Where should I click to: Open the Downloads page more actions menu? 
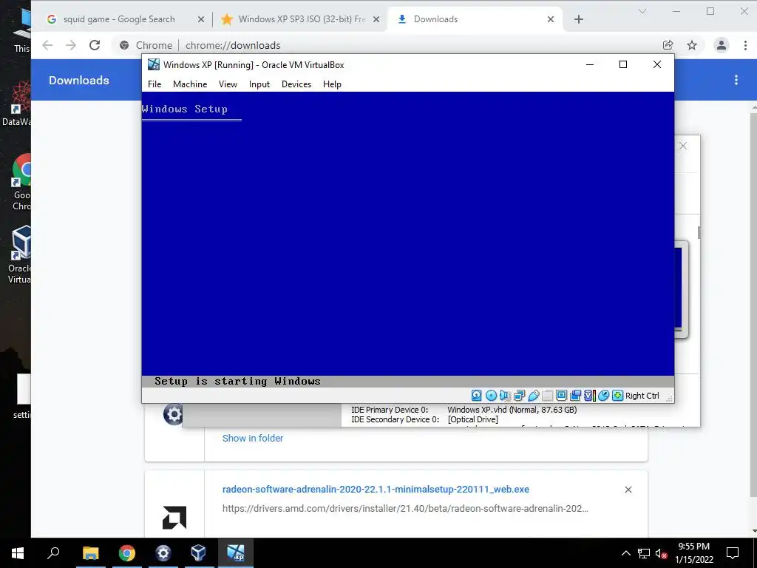(x=736, y=80)
